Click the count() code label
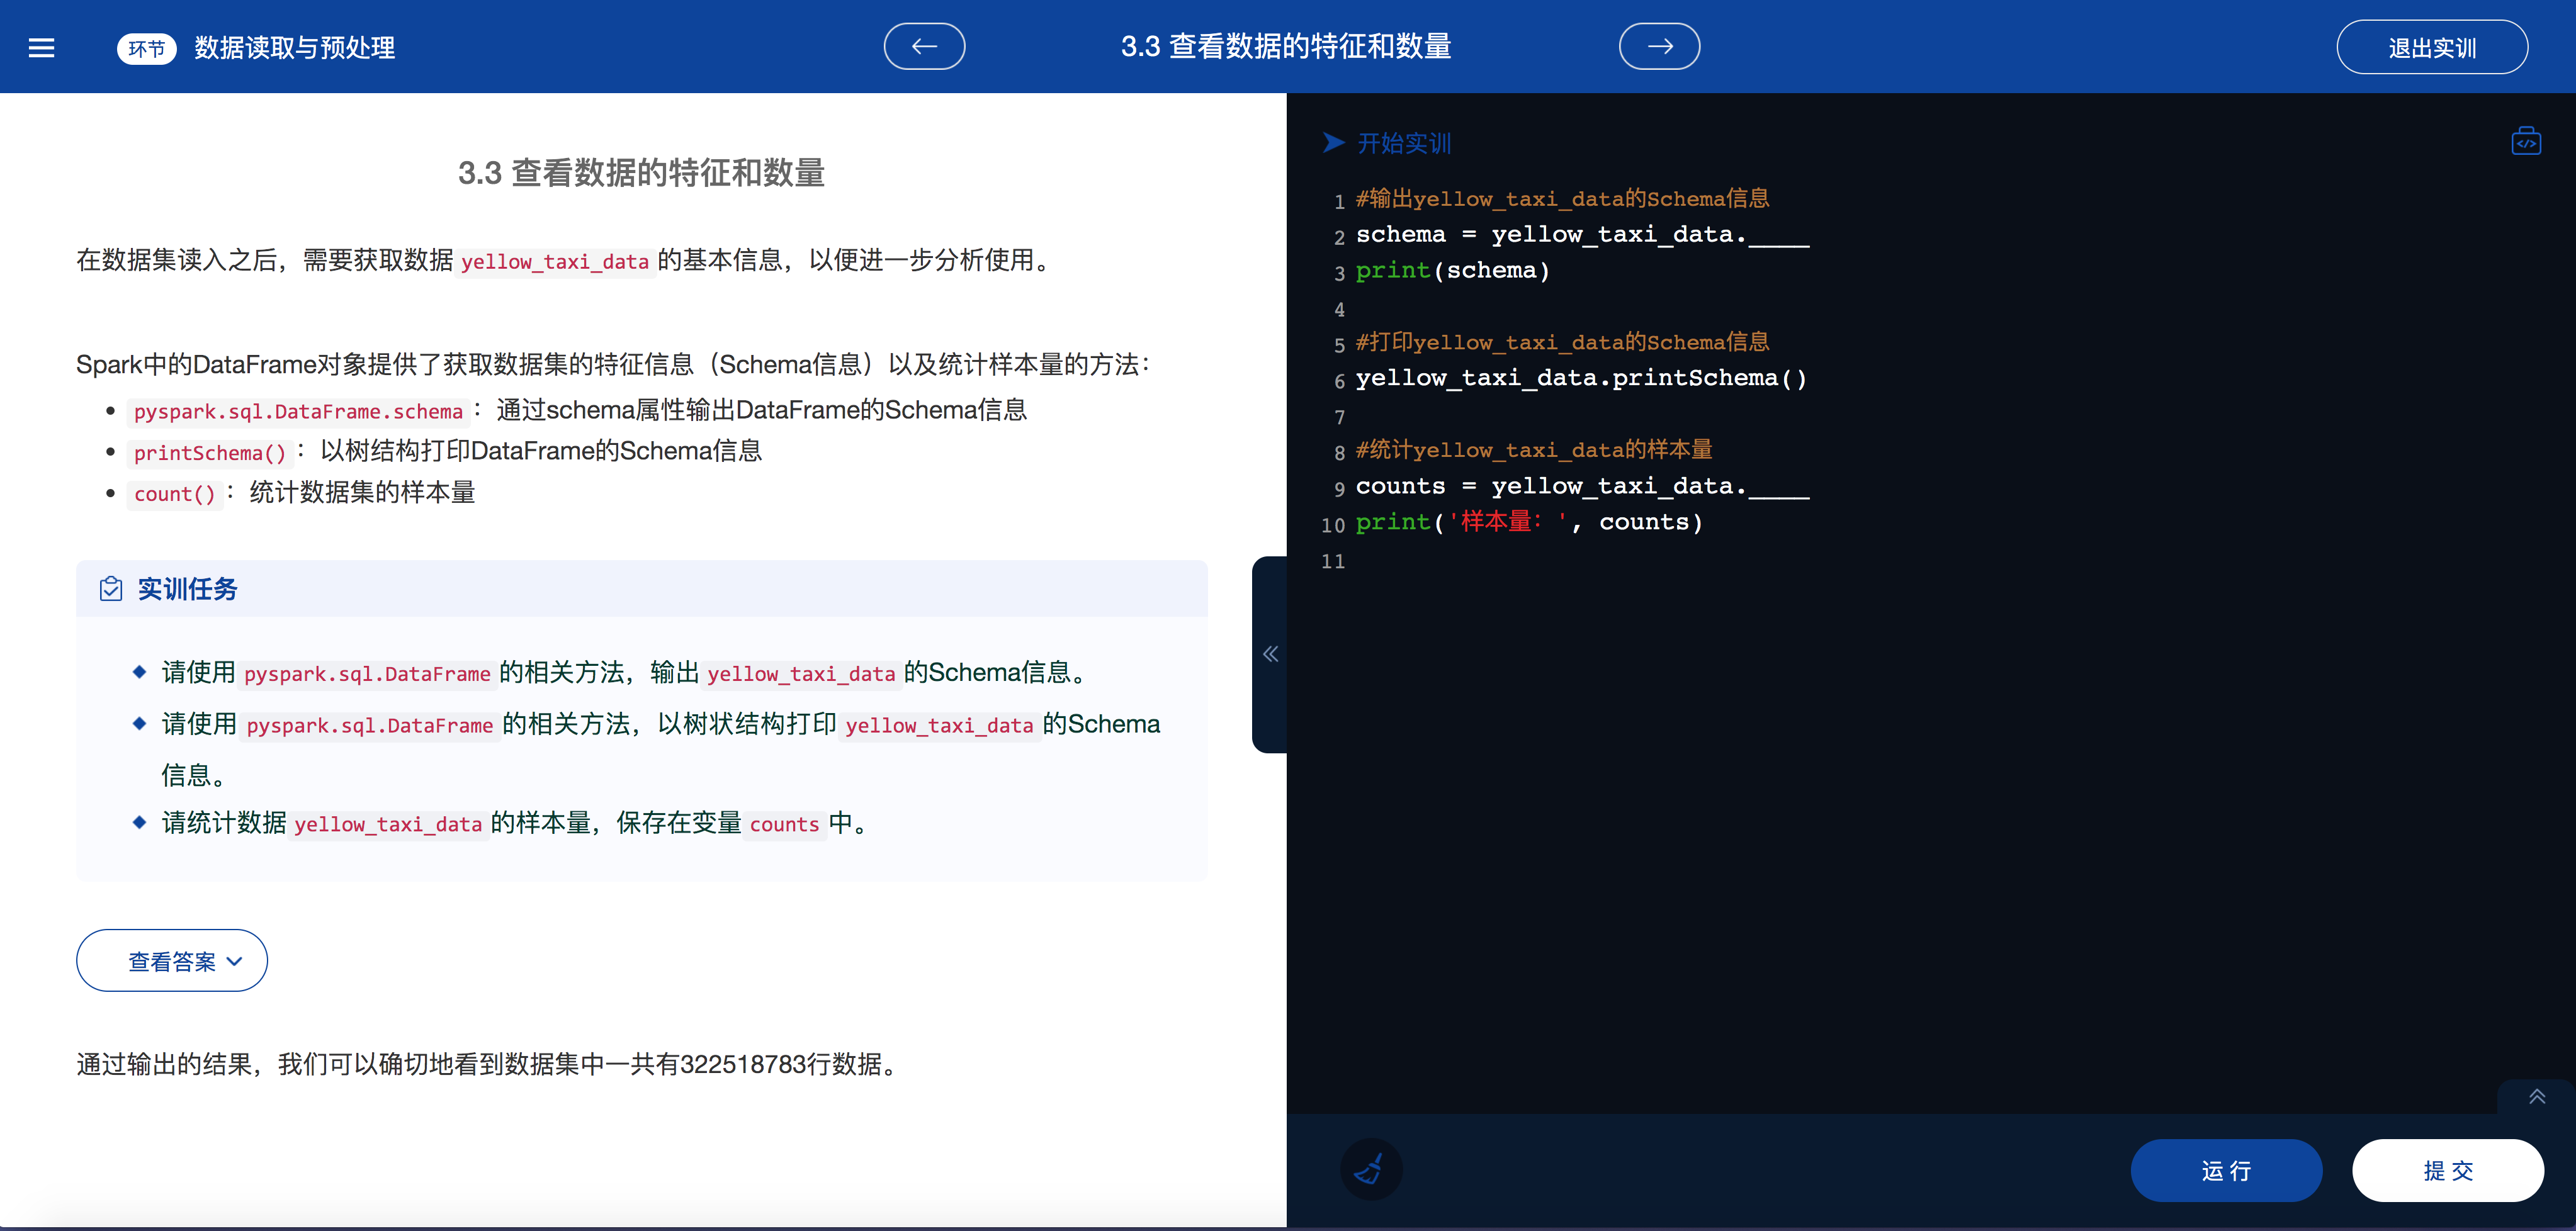Image resolution: width=2576 pixels, height=1231 pixels. (175, 494)
